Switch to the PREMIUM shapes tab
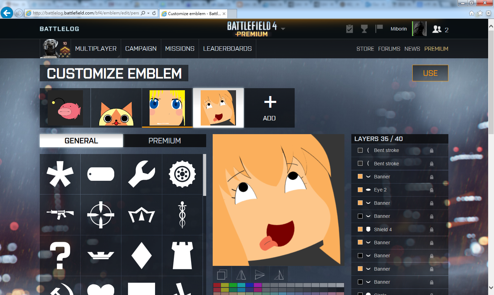The image size is (494, 295). 165,141
